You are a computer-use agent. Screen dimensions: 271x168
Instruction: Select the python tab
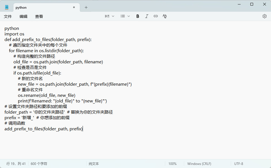pos(47,8)
